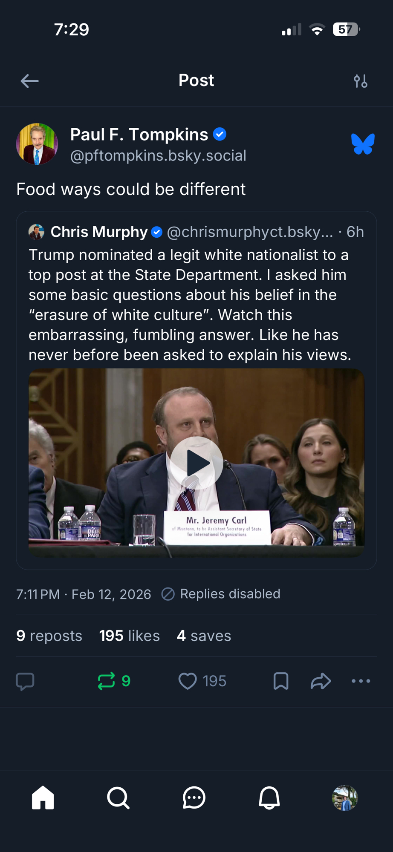
Task: Open own profile avatar tab
Action: 345,798
